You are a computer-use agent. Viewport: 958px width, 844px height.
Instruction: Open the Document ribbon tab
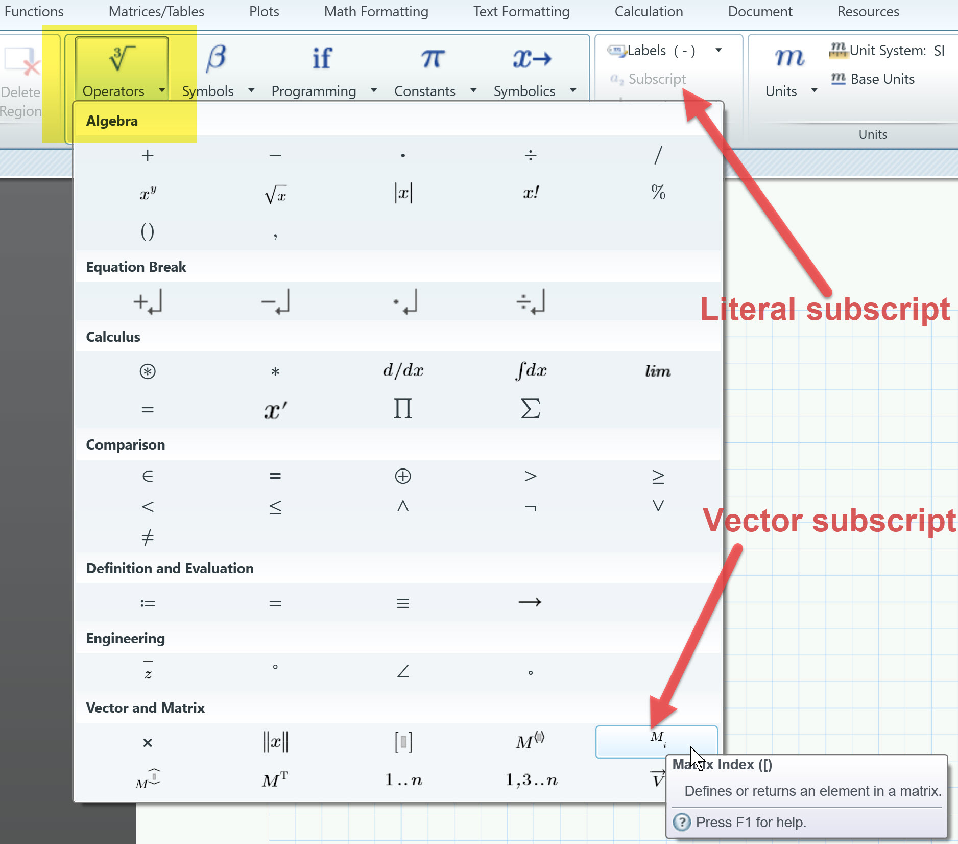pyautogui.click(x=760, y=12)
